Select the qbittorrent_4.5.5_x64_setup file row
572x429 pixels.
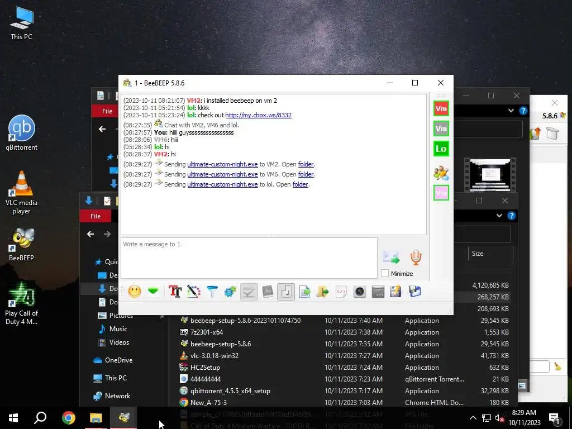click(x=344, y=390)
